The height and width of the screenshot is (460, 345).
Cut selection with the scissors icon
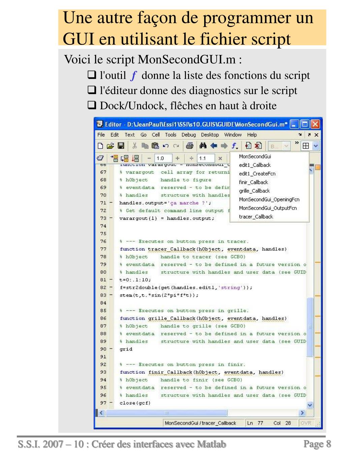pos(134,146)
